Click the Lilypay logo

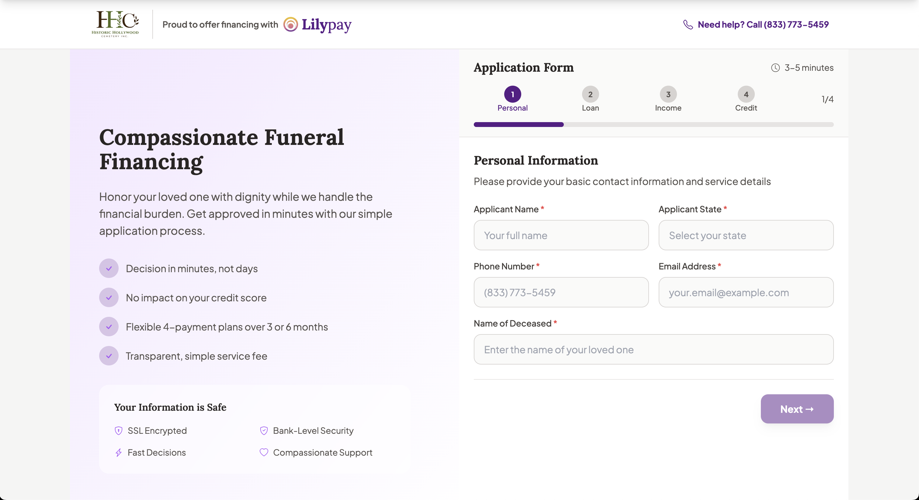[x=317, y=25]
